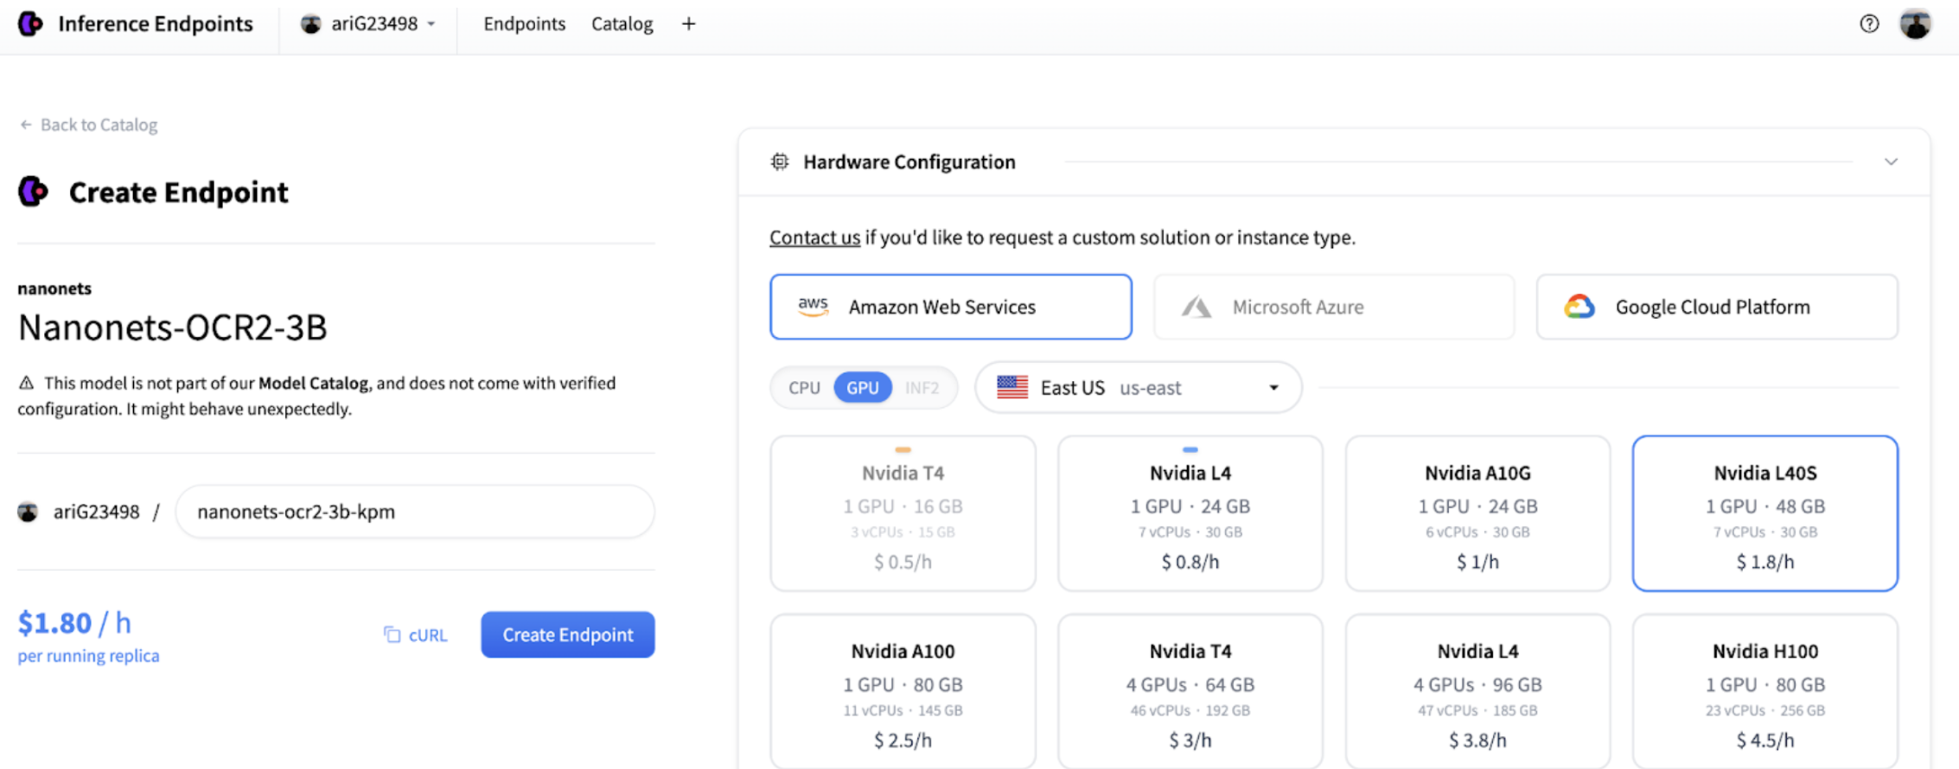Open the user profile avatar menu
The width and height of the screenshot is (1959, 769).
pyautogui.click(x=1915, y=24)
